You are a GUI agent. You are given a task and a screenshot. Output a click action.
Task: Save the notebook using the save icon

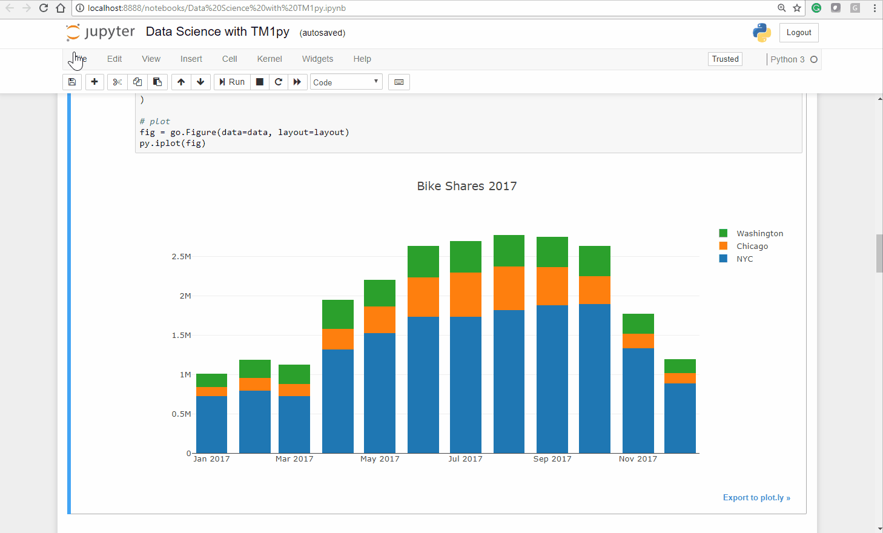71,82
